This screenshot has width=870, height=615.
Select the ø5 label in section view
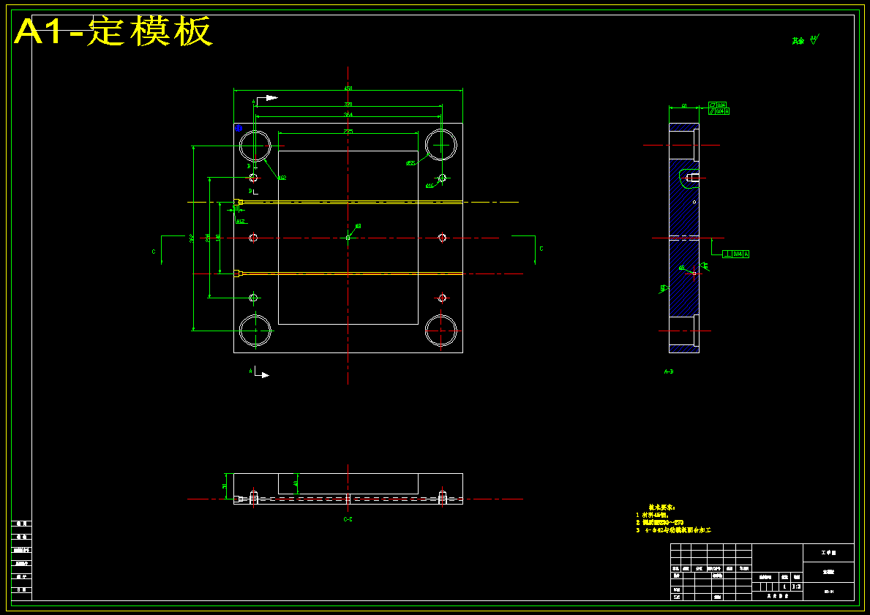682,268
